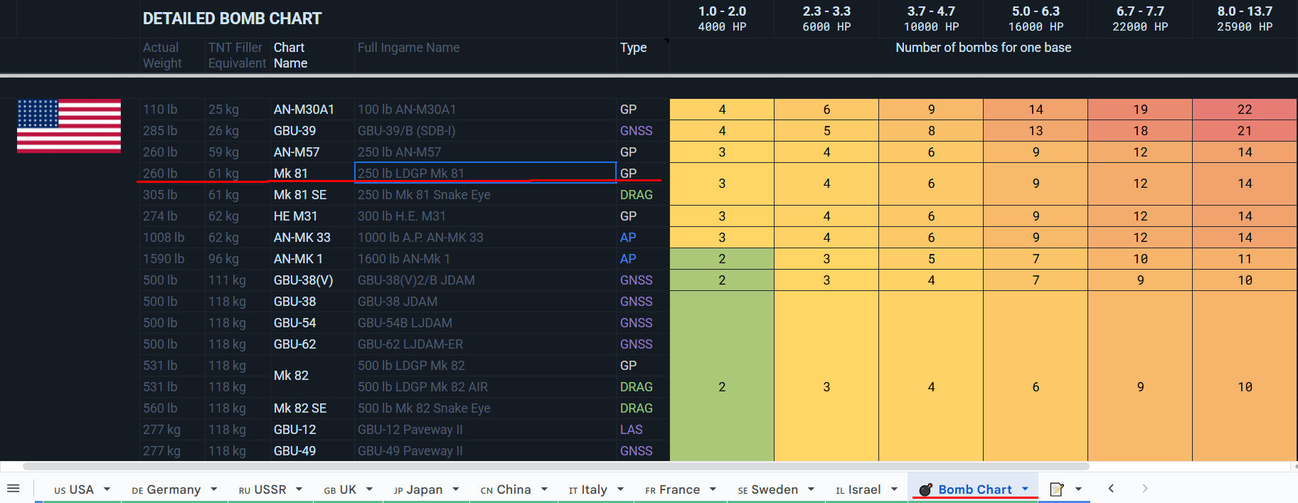Select the '11' cell in AN-MK 1 row

[1245, 259]
